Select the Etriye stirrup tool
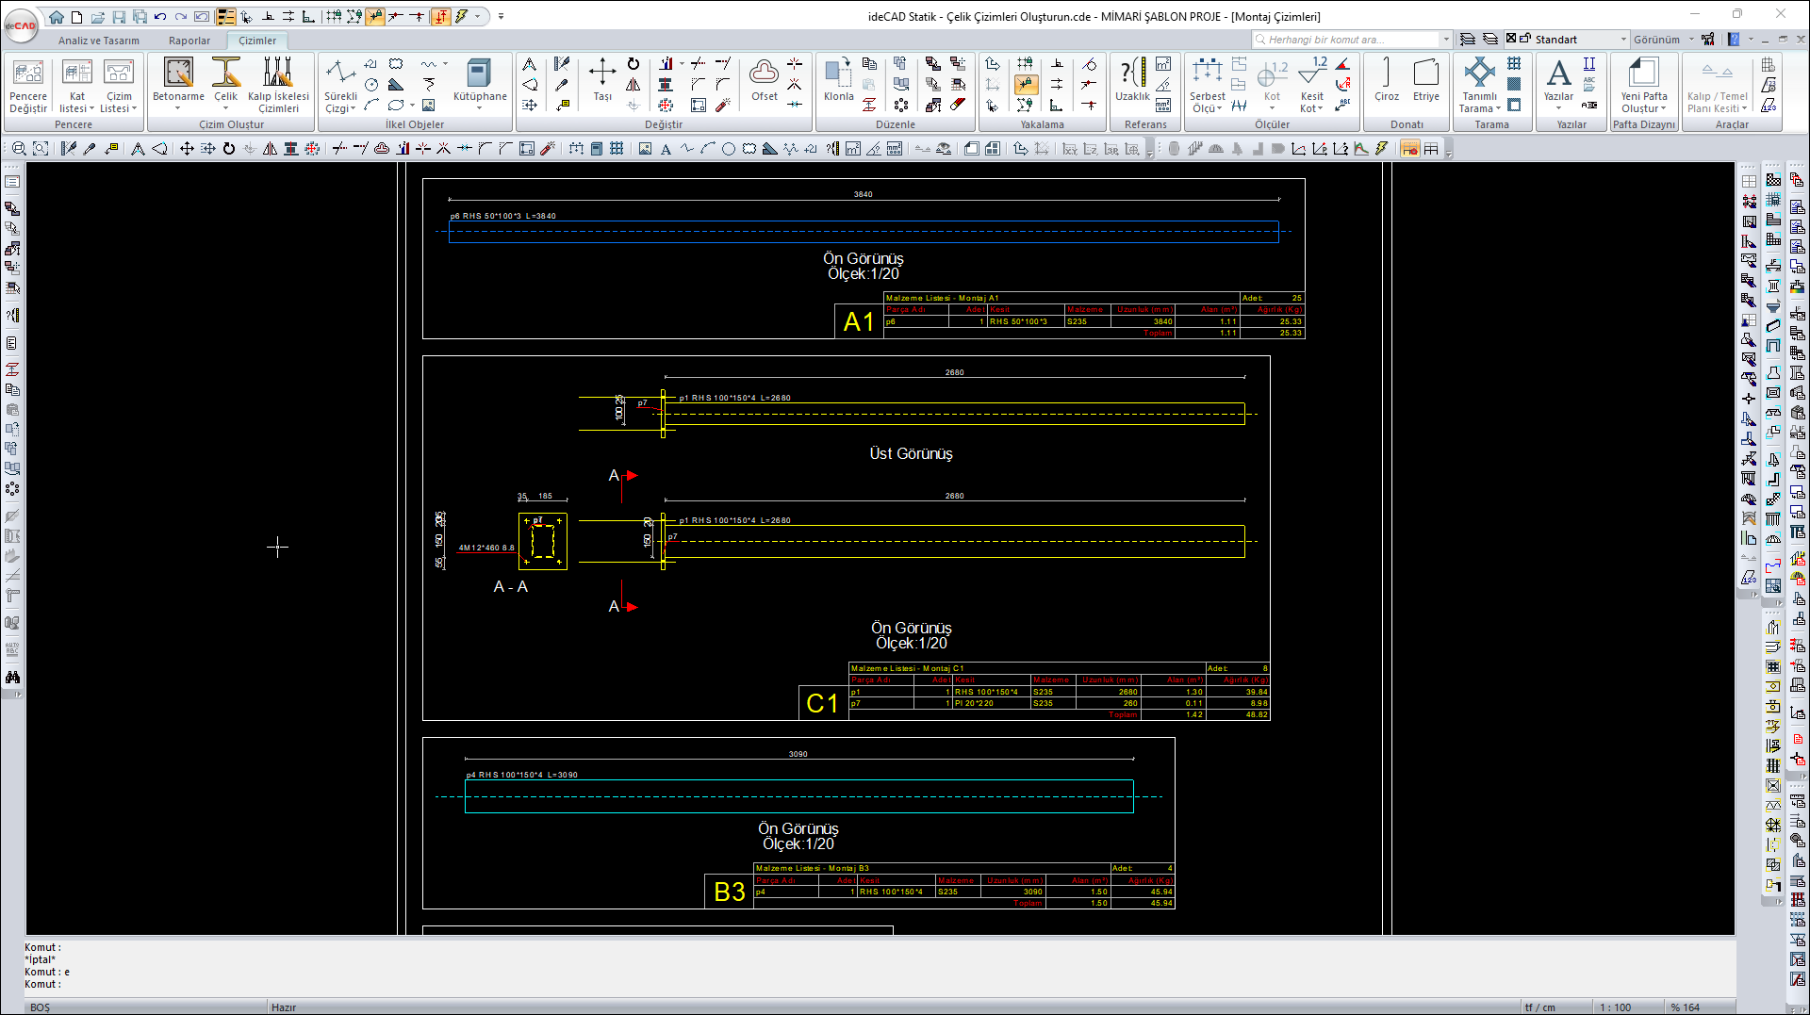 [1425, 79]
